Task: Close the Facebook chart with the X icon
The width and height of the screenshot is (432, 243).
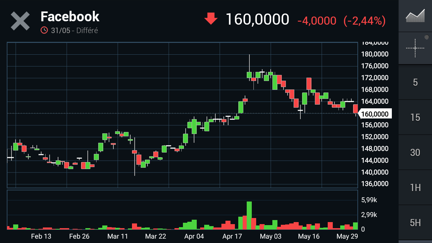Action: point(20,21)
